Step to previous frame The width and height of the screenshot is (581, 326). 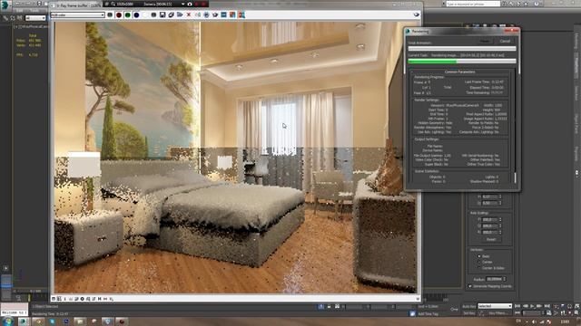click(x=525, y=306)
